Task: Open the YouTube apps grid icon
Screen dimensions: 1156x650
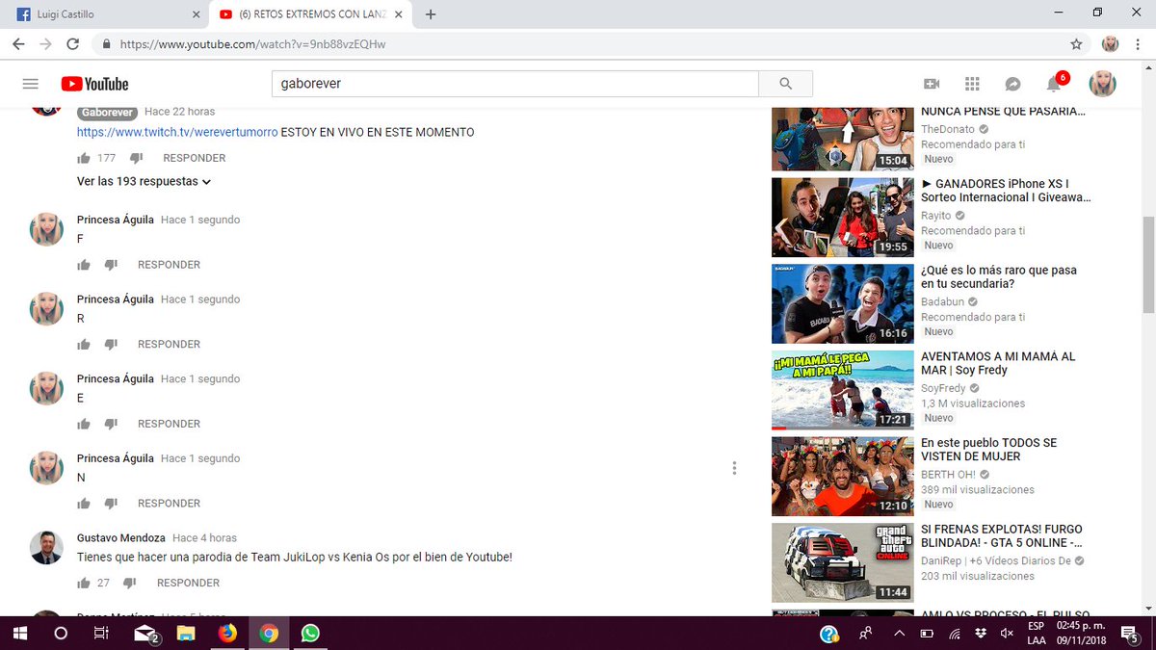Action: pyautogui.click(x=972, y=84)
